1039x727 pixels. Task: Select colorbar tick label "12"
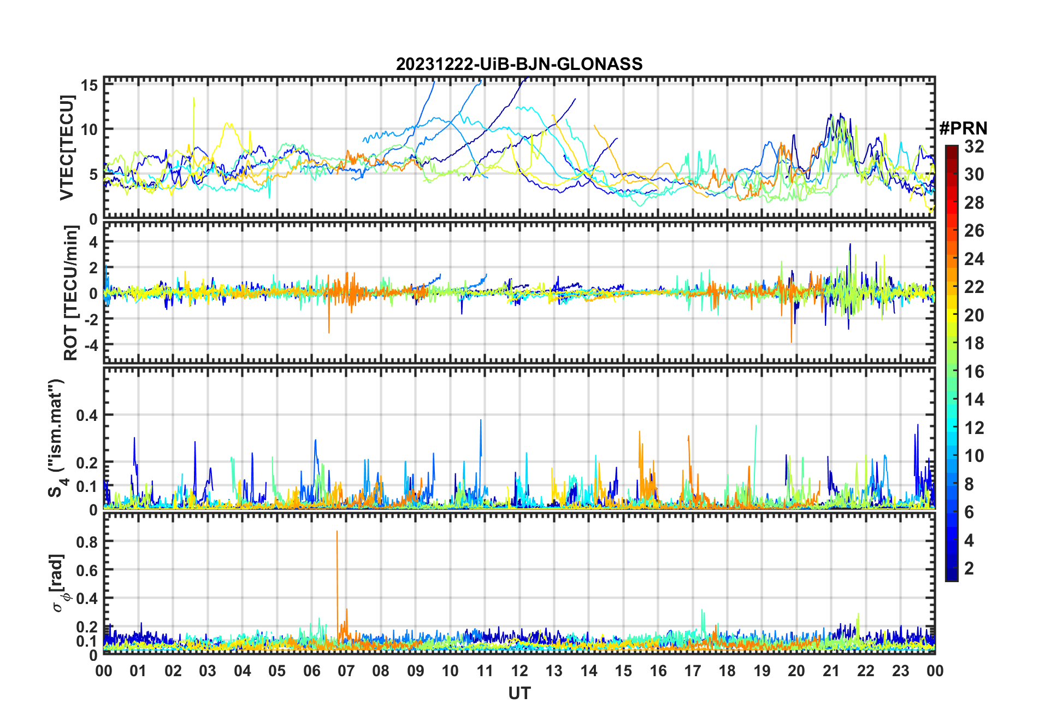(x=974, y=428)
